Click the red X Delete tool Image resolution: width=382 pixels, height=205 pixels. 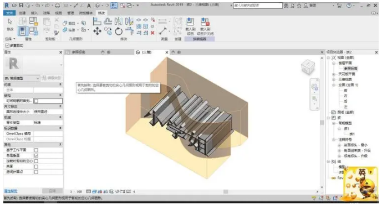click(152, 33)
